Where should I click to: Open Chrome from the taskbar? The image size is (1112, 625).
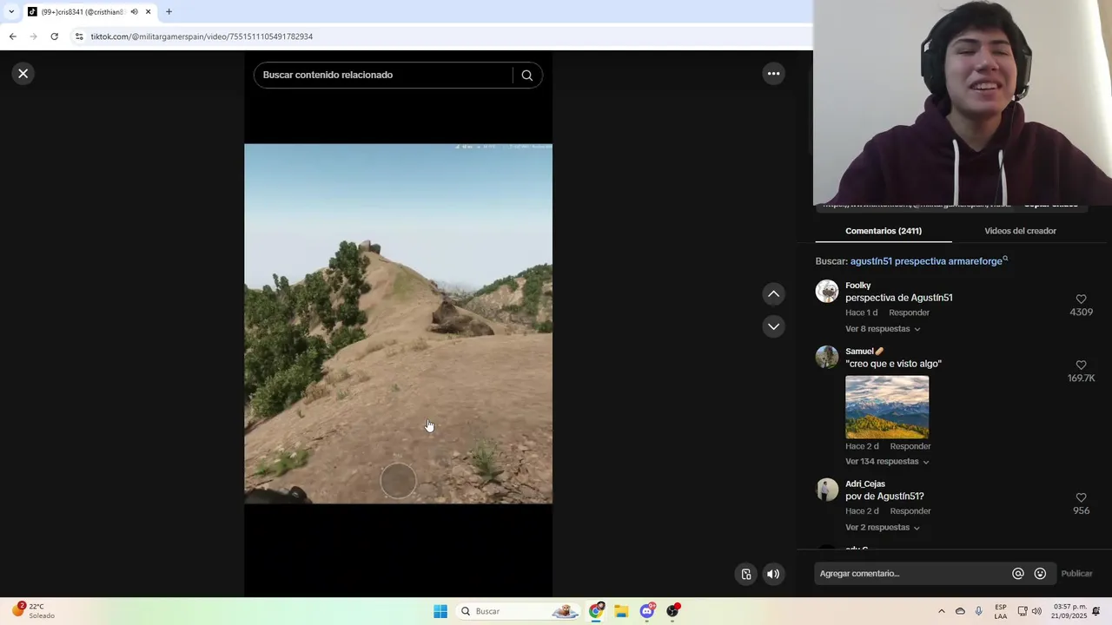point(596,611)
